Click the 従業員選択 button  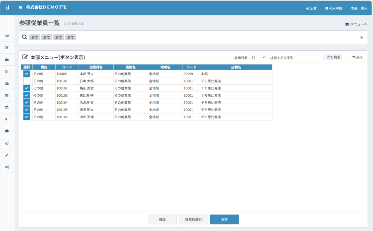pos(193,219)
